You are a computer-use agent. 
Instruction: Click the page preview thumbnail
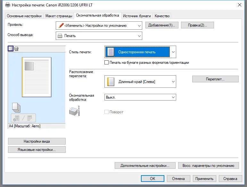coord(37,77)
